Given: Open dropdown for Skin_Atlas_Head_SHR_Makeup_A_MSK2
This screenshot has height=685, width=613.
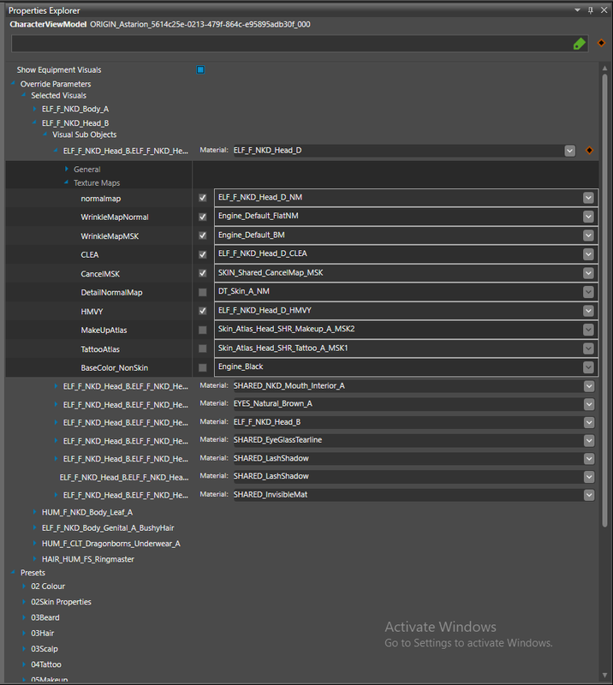Looking at the screenshot, I should 588,330.
